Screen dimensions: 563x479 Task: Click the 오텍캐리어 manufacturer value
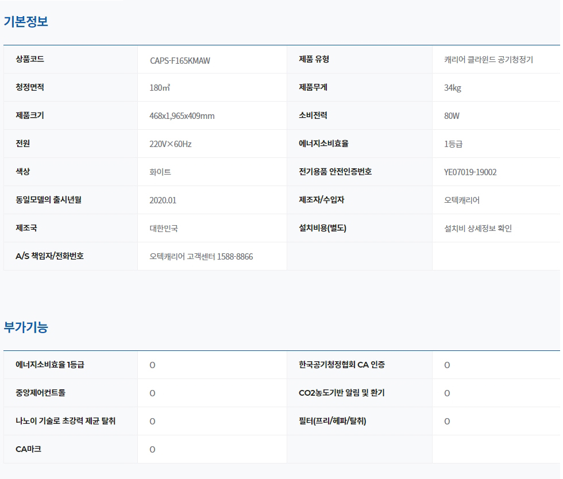pos(461,200)
